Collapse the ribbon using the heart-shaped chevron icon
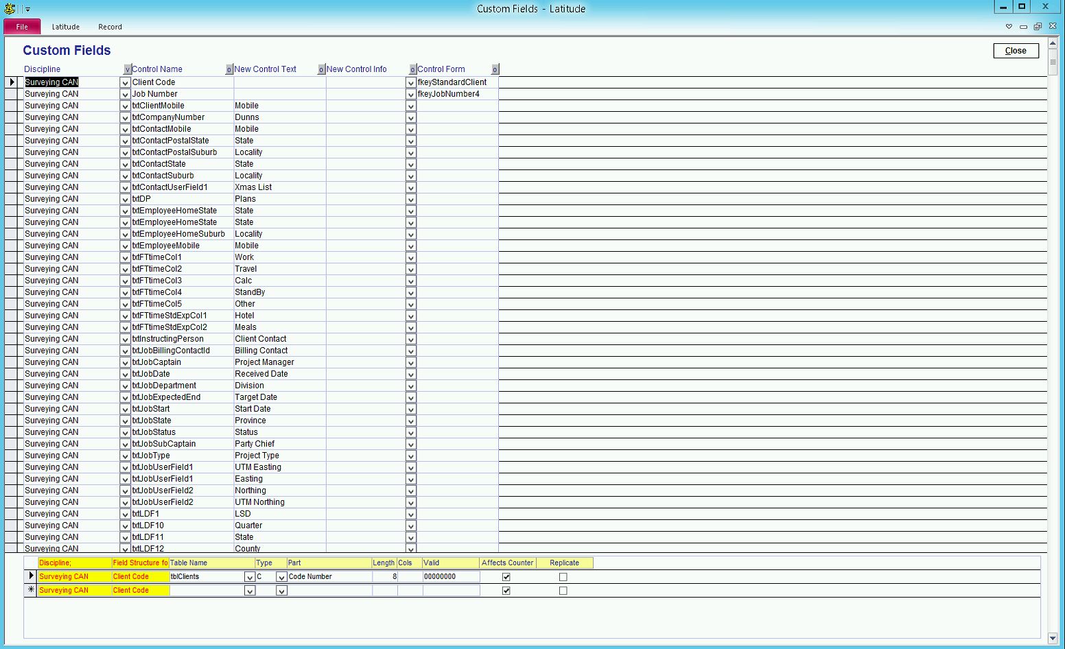1065x649 pixels. pos(1009,27)
